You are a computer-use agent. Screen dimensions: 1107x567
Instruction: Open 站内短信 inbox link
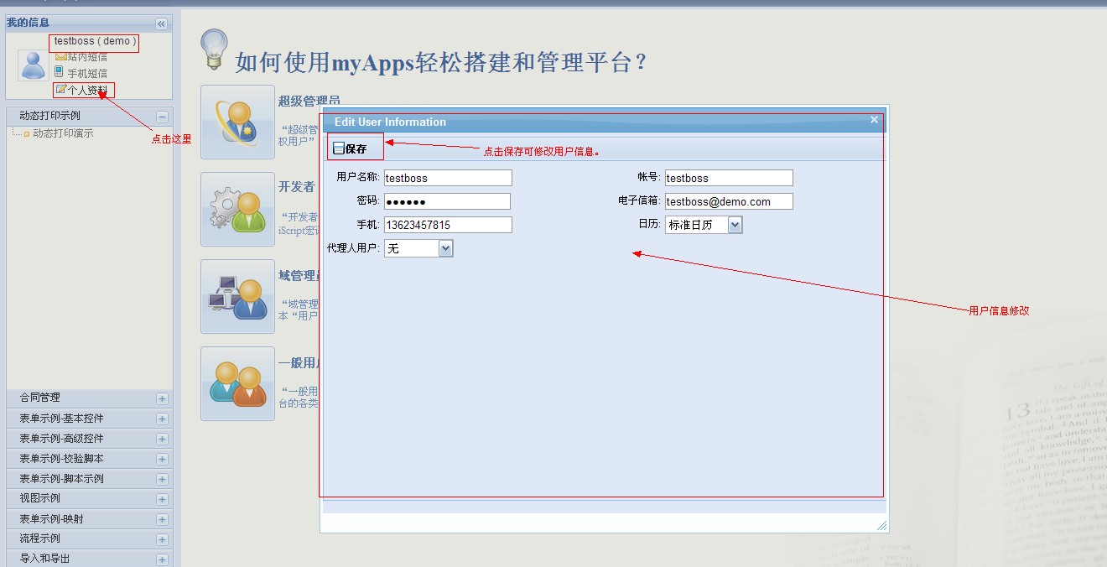(x=87, y=57)
